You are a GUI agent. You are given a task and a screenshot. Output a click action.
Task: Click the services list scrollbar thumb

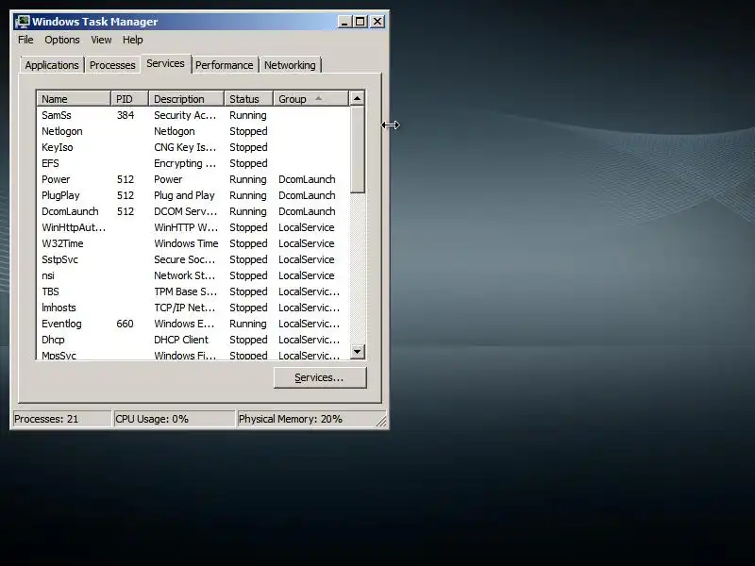point(357,150)
